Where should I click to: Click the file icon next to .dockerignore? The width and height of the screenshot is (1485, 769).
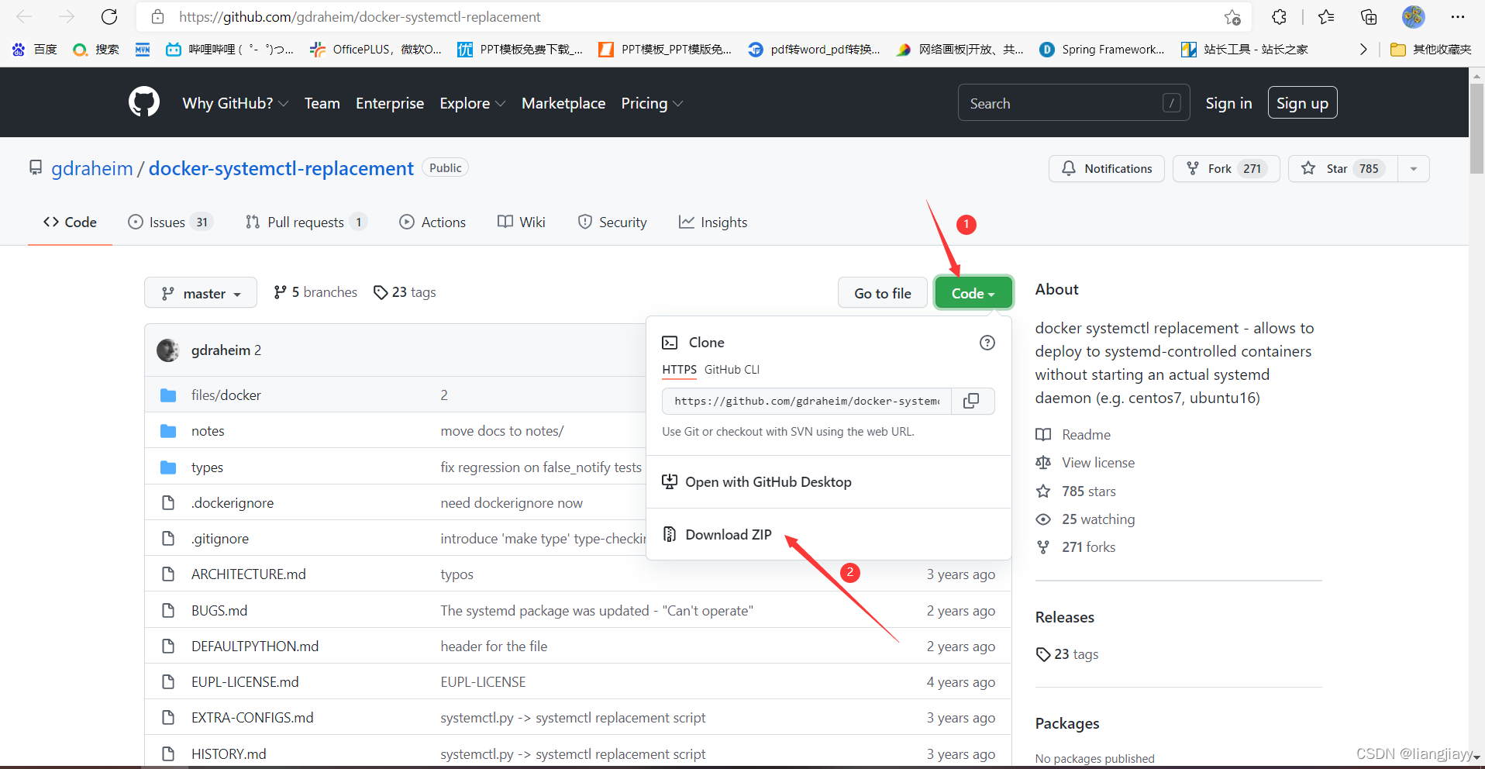[168, 503]
